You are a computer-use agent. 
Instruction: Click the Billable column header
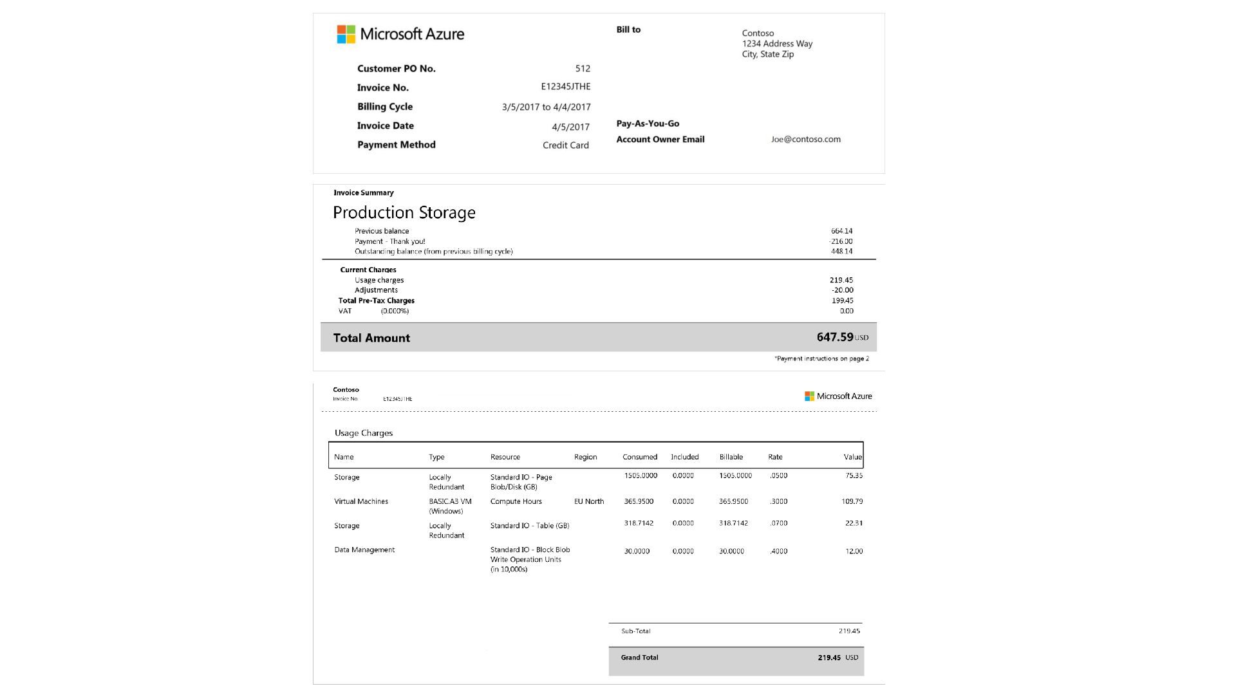(731, 457)
